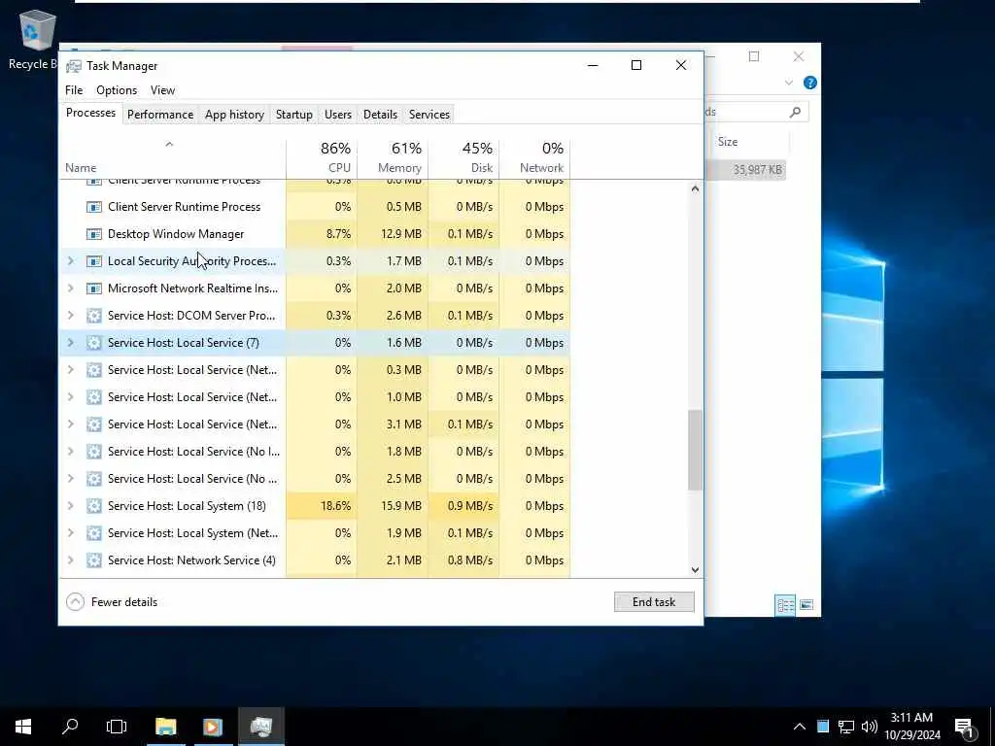
Task: Open network status tray icon
Action: (846, 727)
